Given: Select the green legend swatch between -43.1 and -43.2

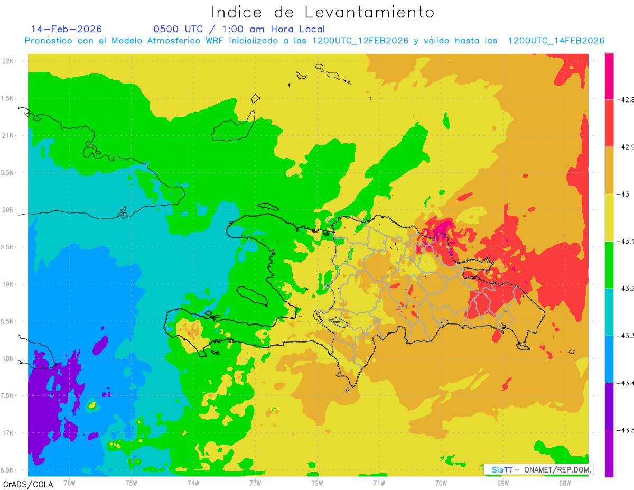Looking at the screenshot, I should click(x=609, y=265).
